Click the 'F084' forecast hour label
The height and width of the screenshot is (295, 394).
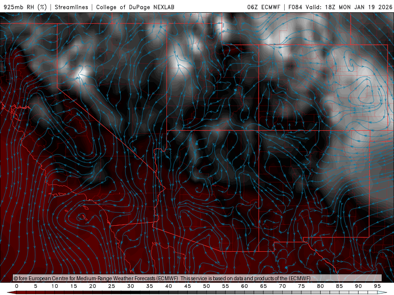point(295,7)
